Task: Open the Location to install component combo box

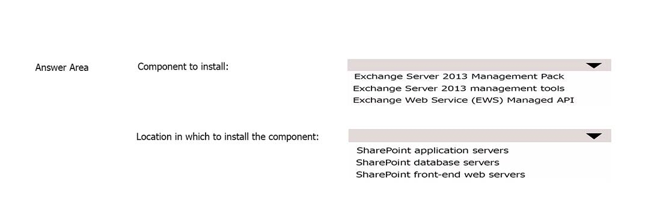Action: [x=480, y=136]
